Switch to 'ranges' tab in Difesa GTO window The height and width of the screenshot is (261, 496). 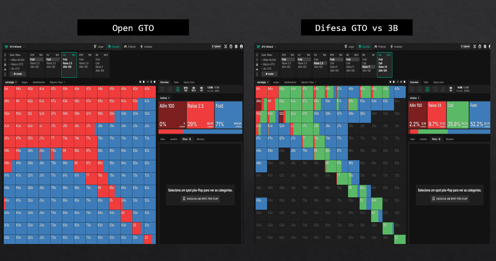[x=276, y=82]
